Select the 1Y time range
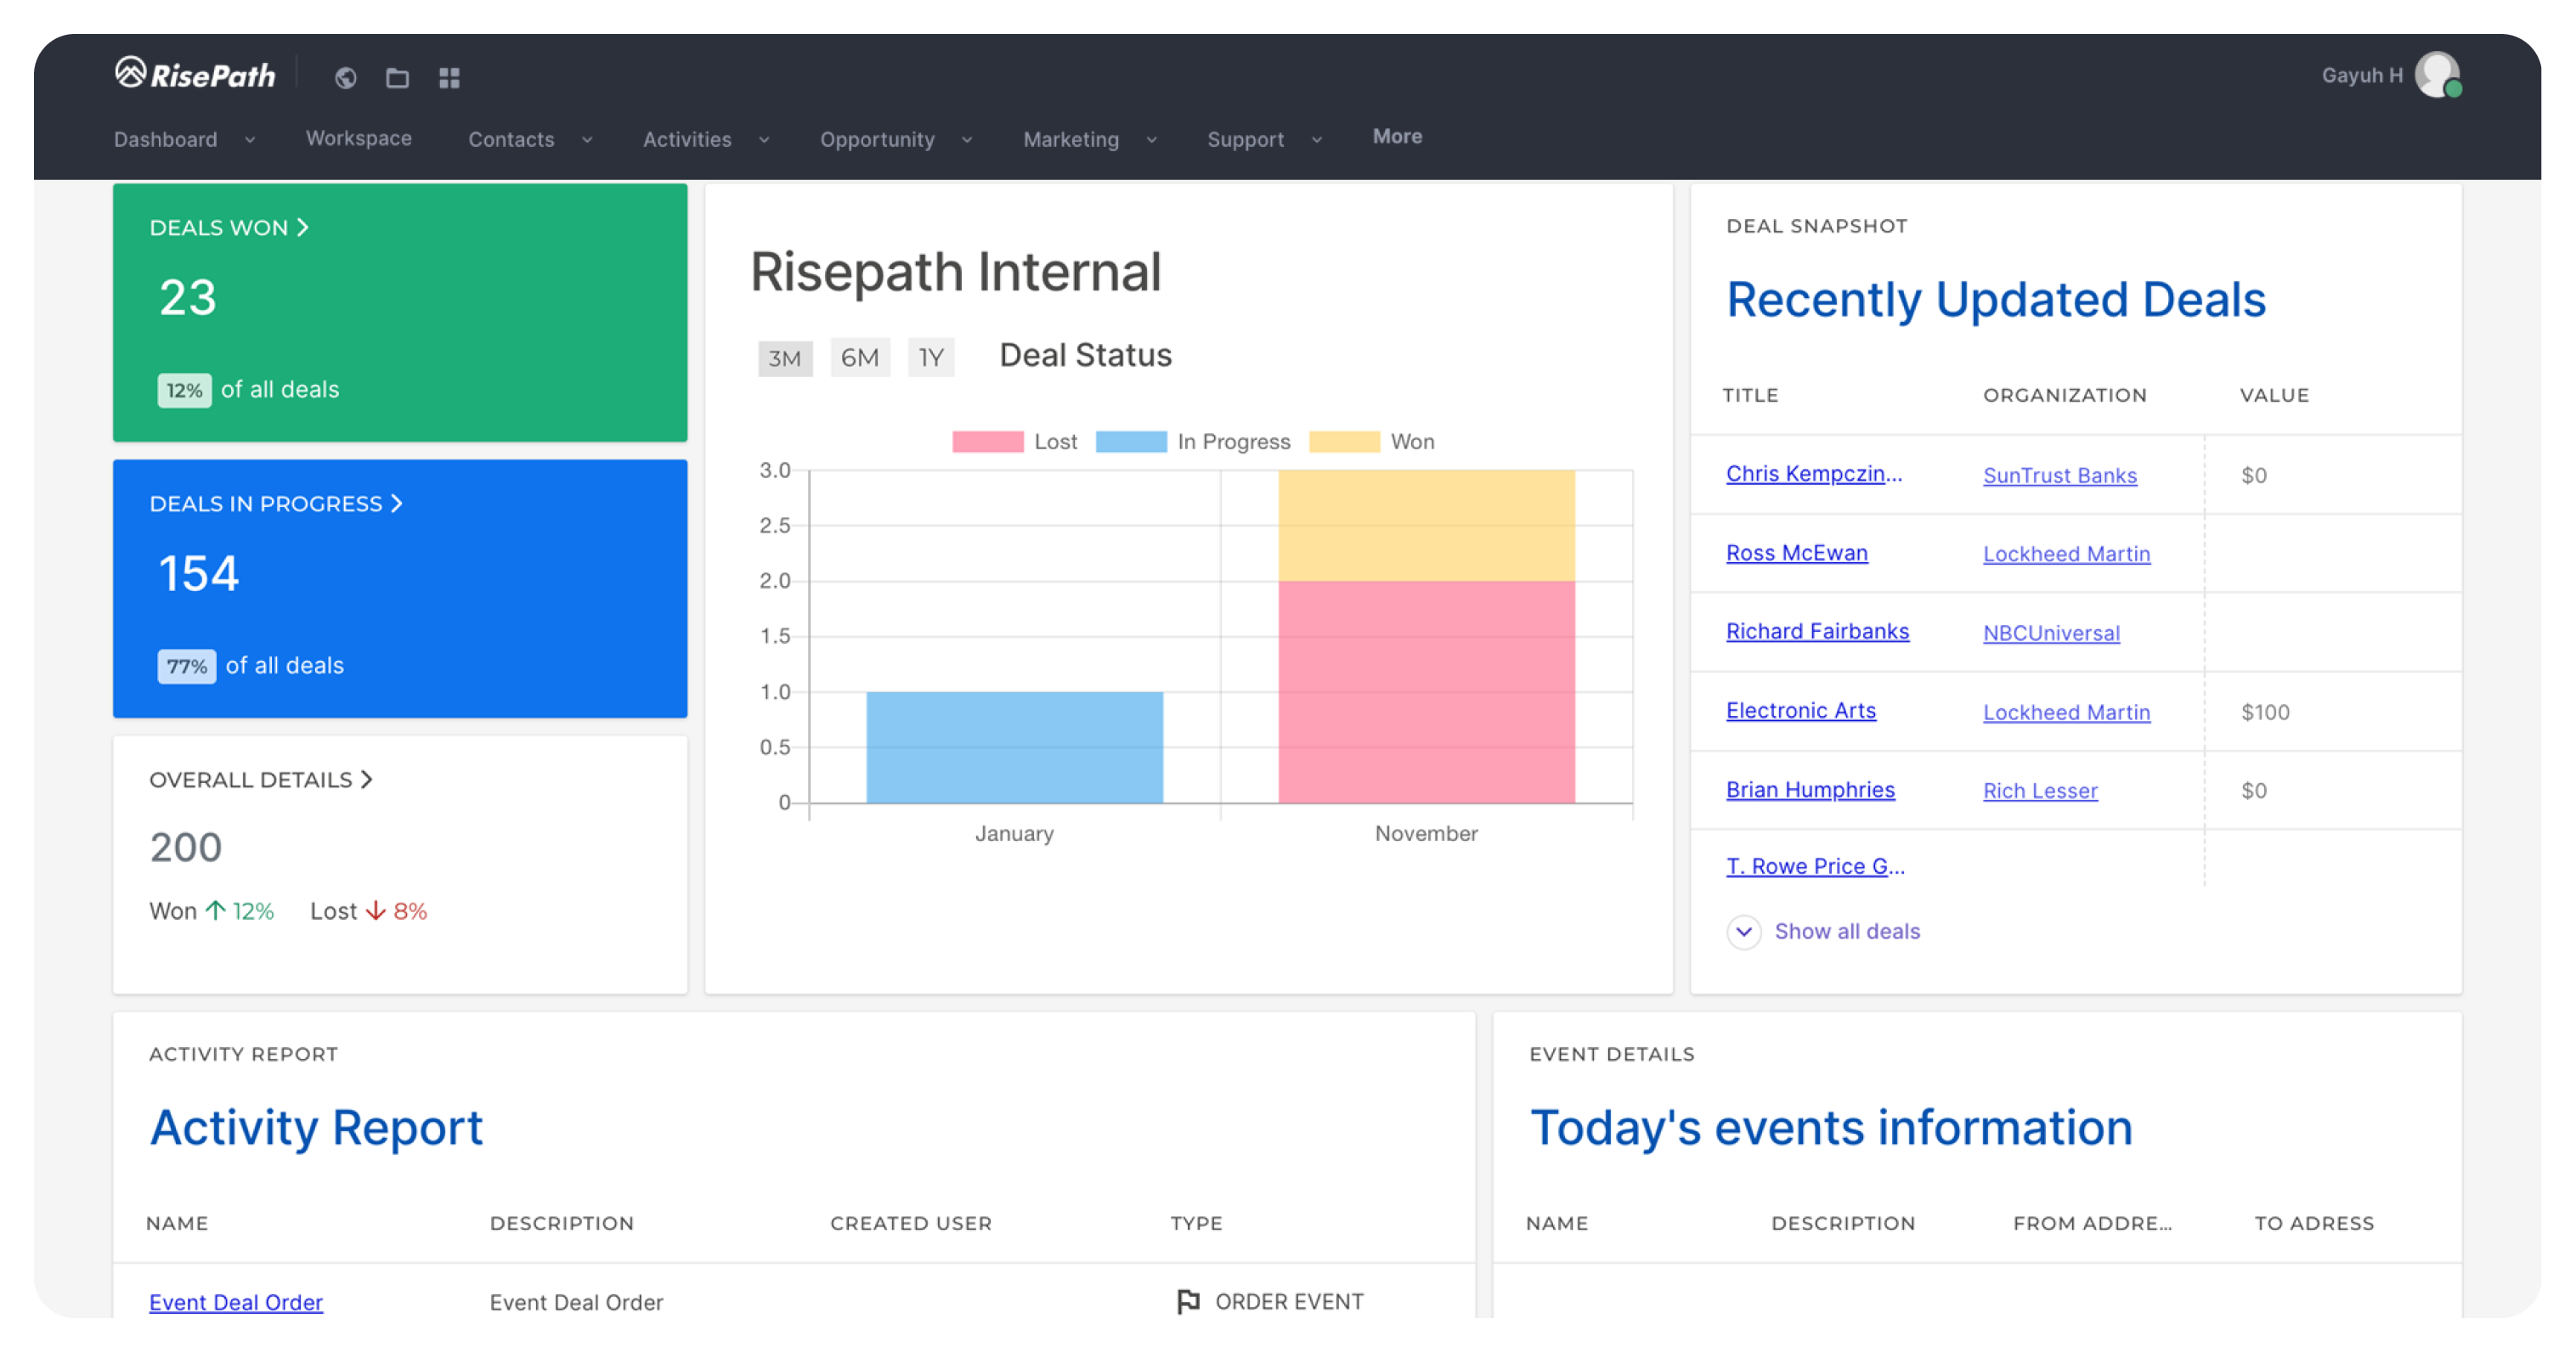The width and height of the screenshot is (2576, 1352). click(x=931, y=357)
